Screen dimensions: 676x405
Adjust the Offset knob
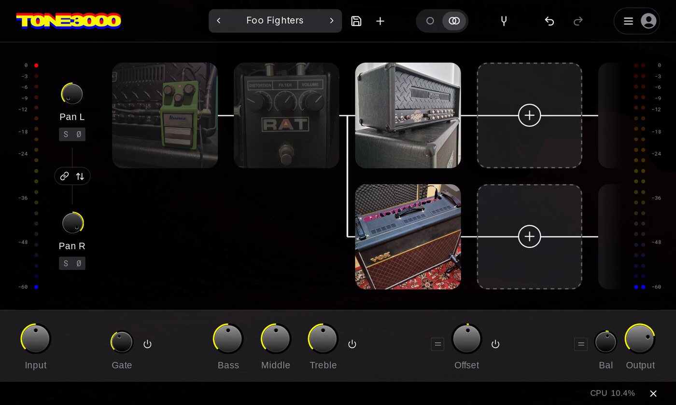click(x=467, y=338)
